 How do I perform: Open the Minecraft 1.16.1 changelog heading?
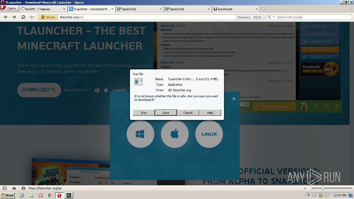click(x=172, y=62)
